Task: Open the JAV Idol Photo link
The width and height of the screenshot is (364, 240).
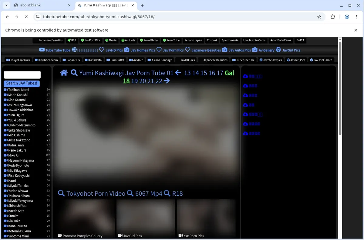Action: pos(321,60)
